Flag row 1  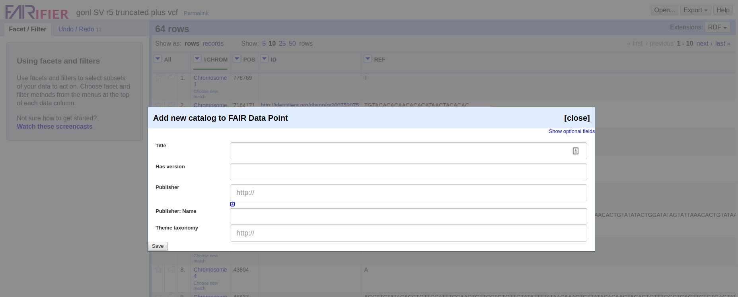[x=171, y=78]
